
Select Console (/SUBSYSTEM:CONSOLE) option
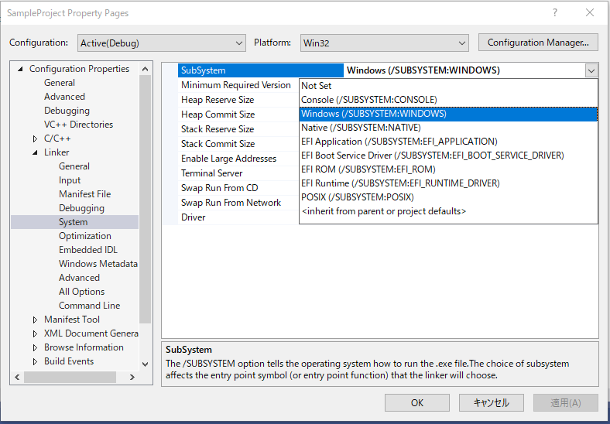(369, 100)
